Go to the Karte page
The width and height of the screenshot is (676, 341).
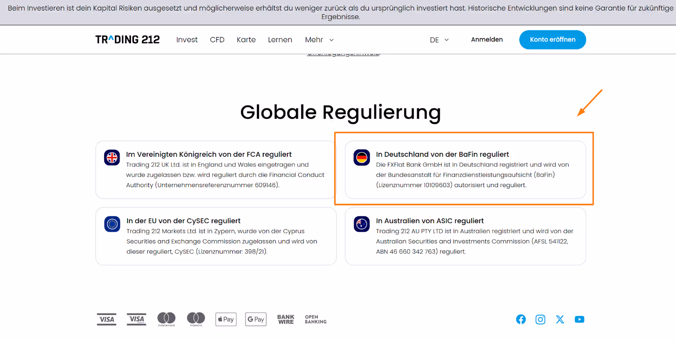pos(246,40)
